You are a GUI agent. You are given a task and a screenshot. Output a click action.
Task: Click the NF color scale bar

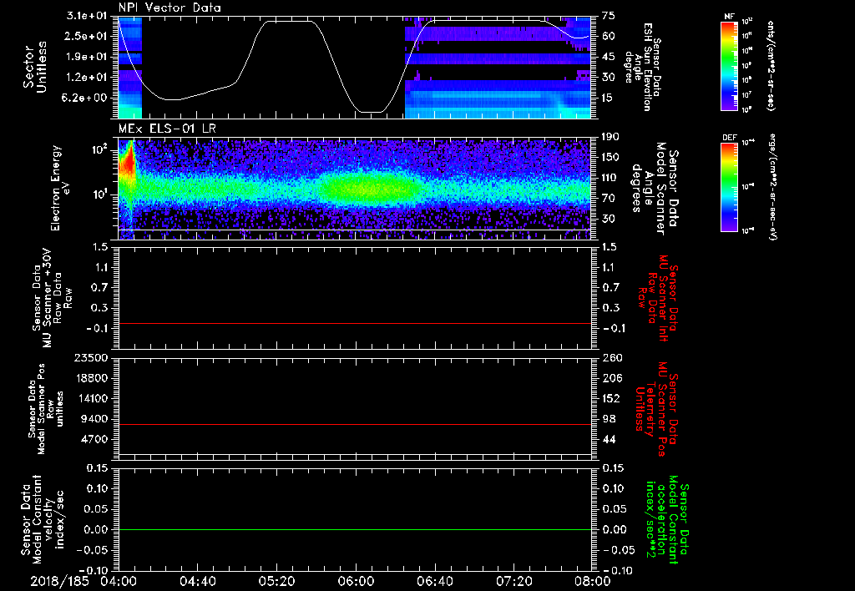click(730, 65)
